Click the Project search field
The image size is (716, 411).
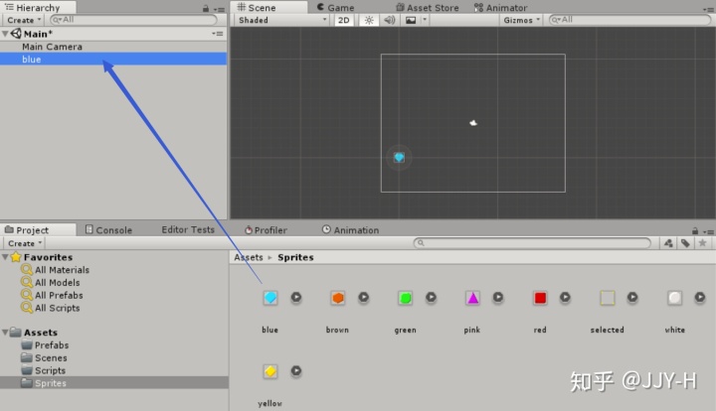532,243
